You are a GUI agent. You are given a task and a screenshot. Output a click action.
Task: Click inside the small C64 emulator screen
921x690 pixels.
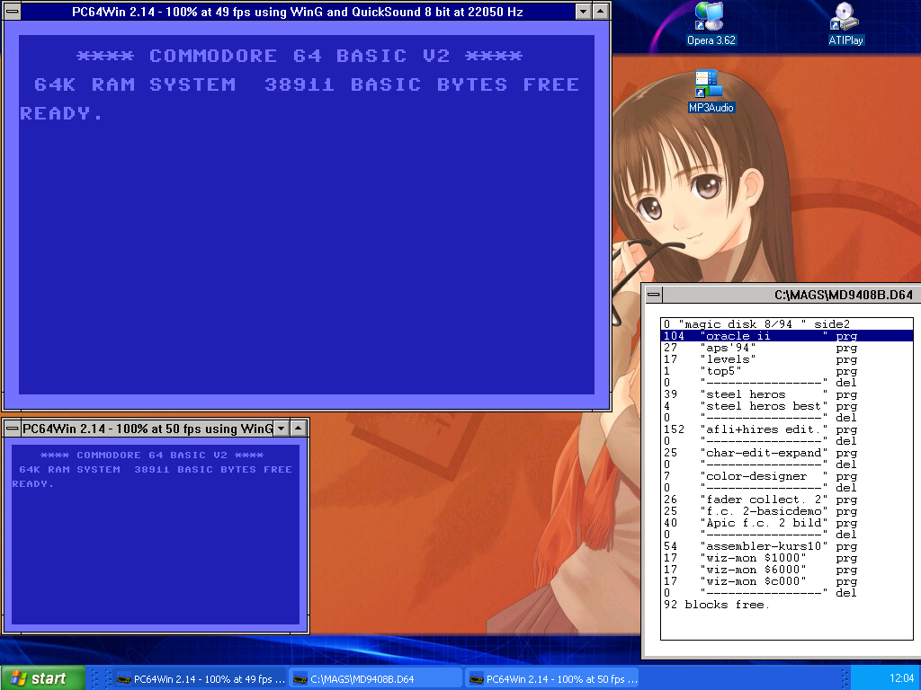click(156, 535)
